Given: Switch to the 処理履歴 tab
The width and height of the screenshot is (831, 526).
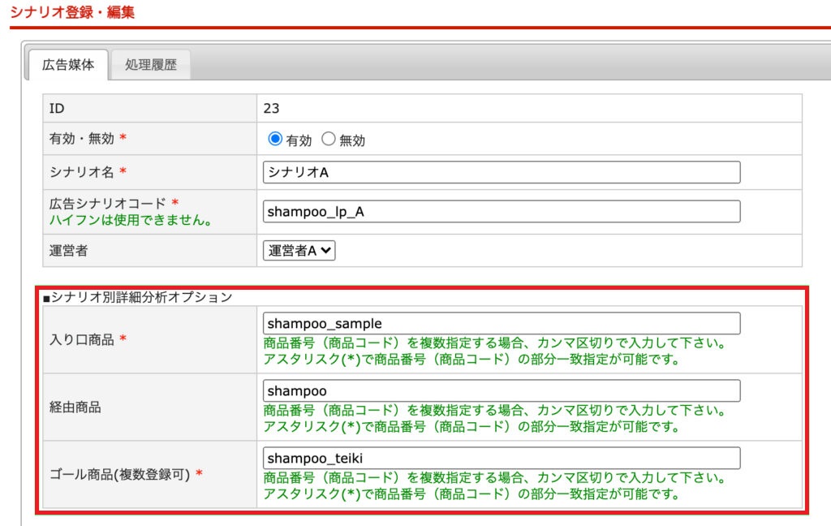Looking at the screenshot, I should click(150, 65).
